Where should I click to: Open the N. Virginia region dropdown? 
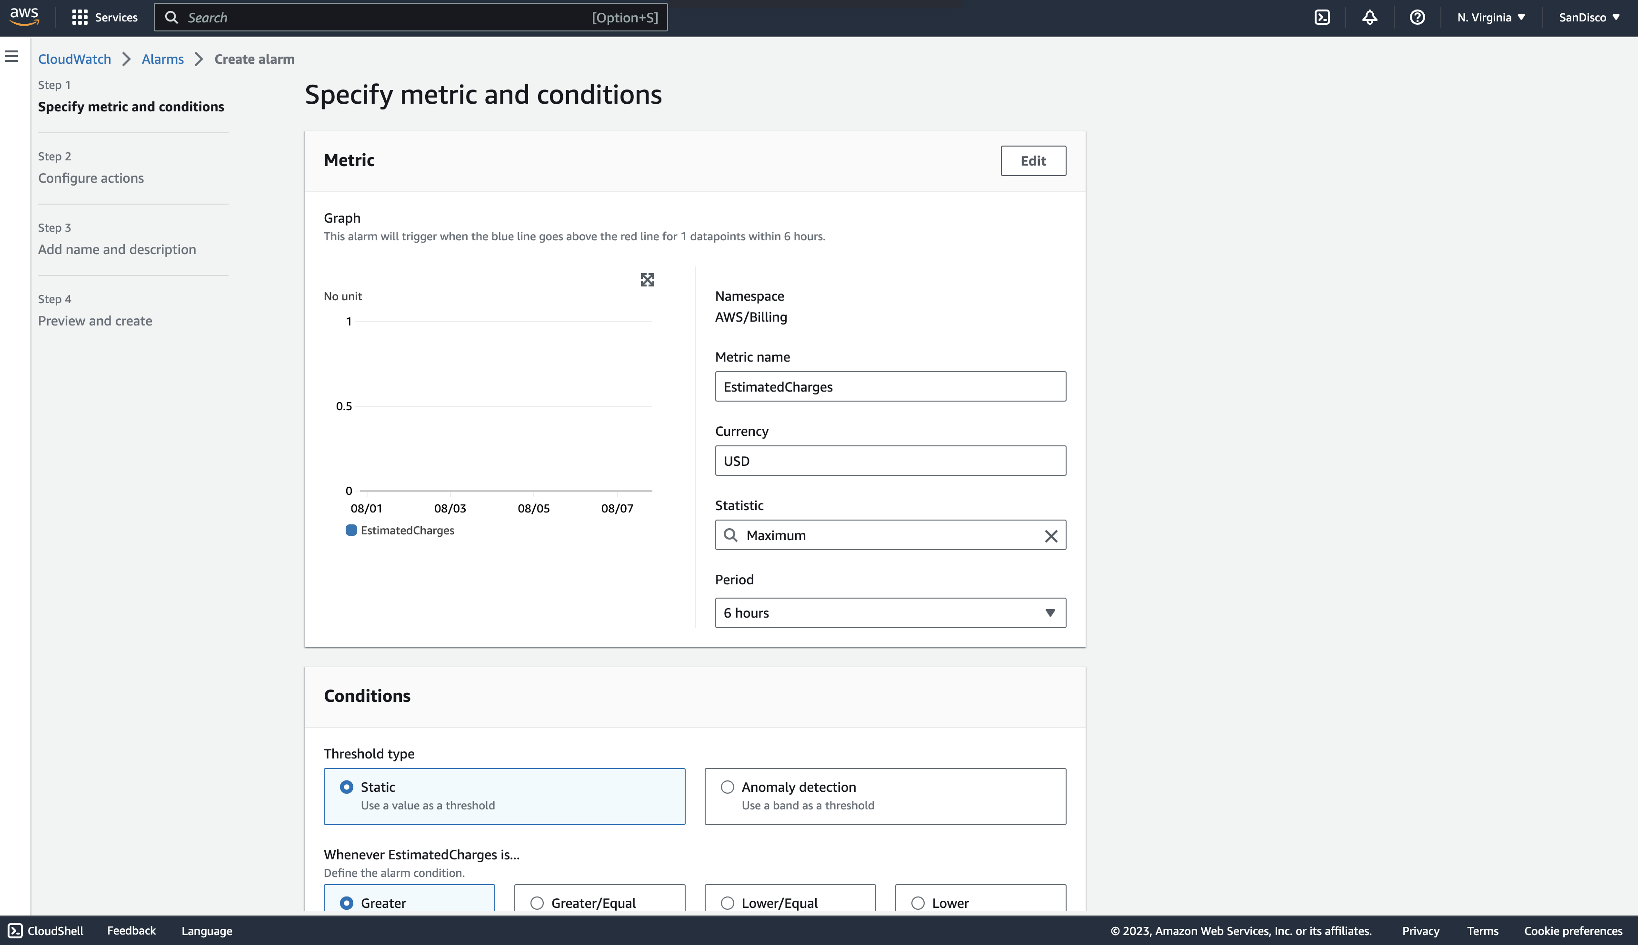[x=1490, y=18]
